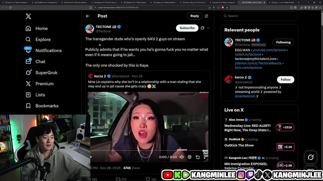Click the Reply button in the post header

pyautogui.click(x=195, y=16)
